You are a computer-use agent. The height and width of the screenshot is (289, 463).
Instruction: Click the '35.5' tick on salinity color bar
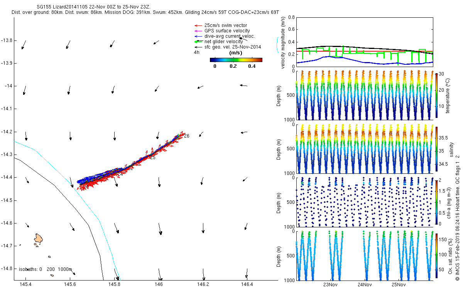pyautogui.click(x=444, y=138)
